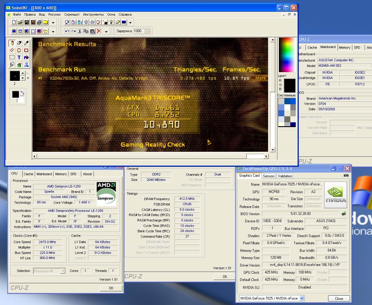
Task: Open the Правка menu
Action: (x=30, y=14)
